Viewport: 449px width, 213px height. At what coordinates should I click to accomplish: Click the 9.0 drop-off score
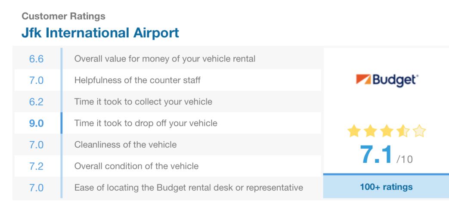click(x=36, y=123)
